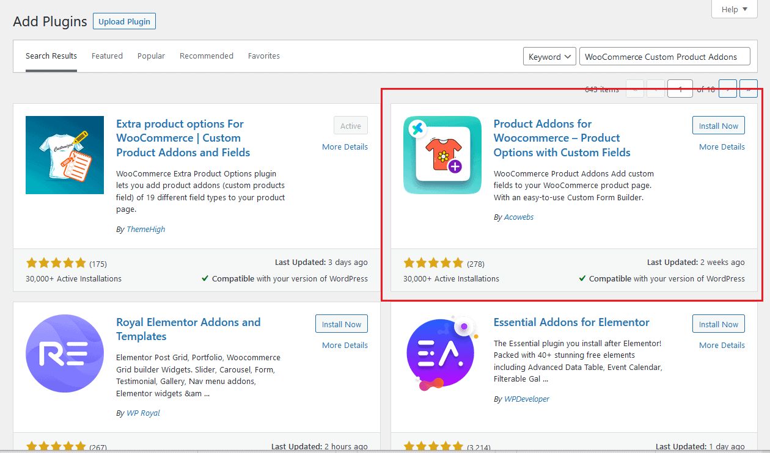Open the ThemeHigh author link
Image resolution: width=770 pixels, height=453 pixels.
click(x=145, y=230)
